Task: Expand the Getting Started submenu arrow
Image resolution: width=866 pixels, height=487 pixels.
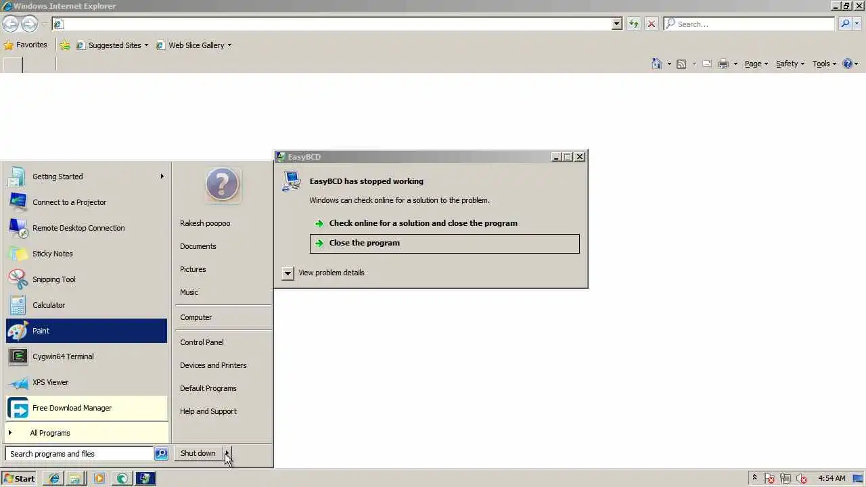Action: pyautogui.click(x=162, y=177)
